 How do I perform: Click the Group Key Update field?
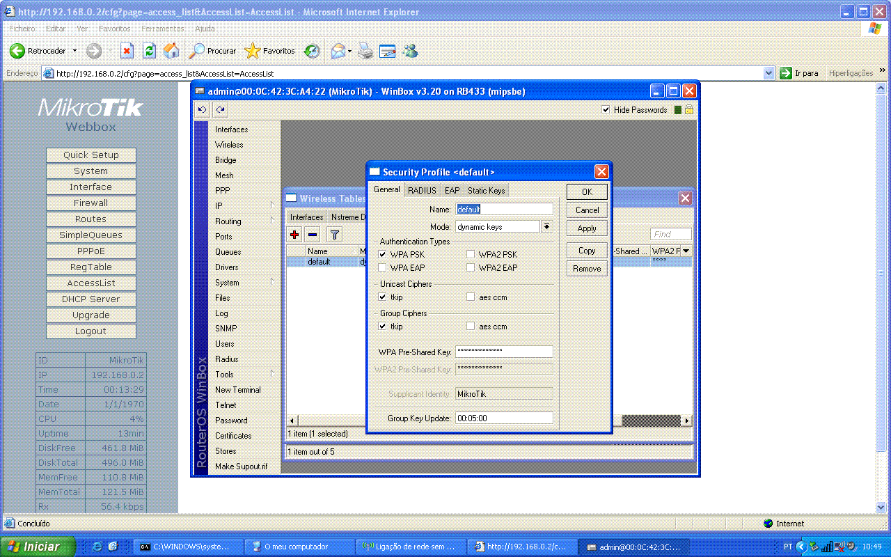pyautogui.click(x=504, y=418)
